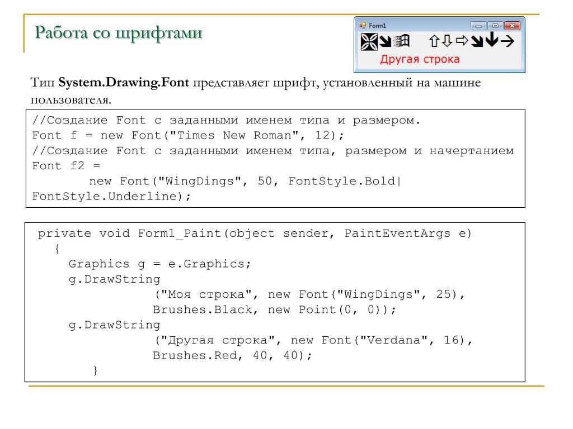573x429 pixels.
Task: Click the red 'Другая строка' text in Form1
Action: [x=420, y=59]
